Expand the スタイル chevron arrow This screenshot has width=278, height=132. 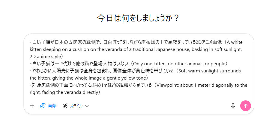click(87, 106)
